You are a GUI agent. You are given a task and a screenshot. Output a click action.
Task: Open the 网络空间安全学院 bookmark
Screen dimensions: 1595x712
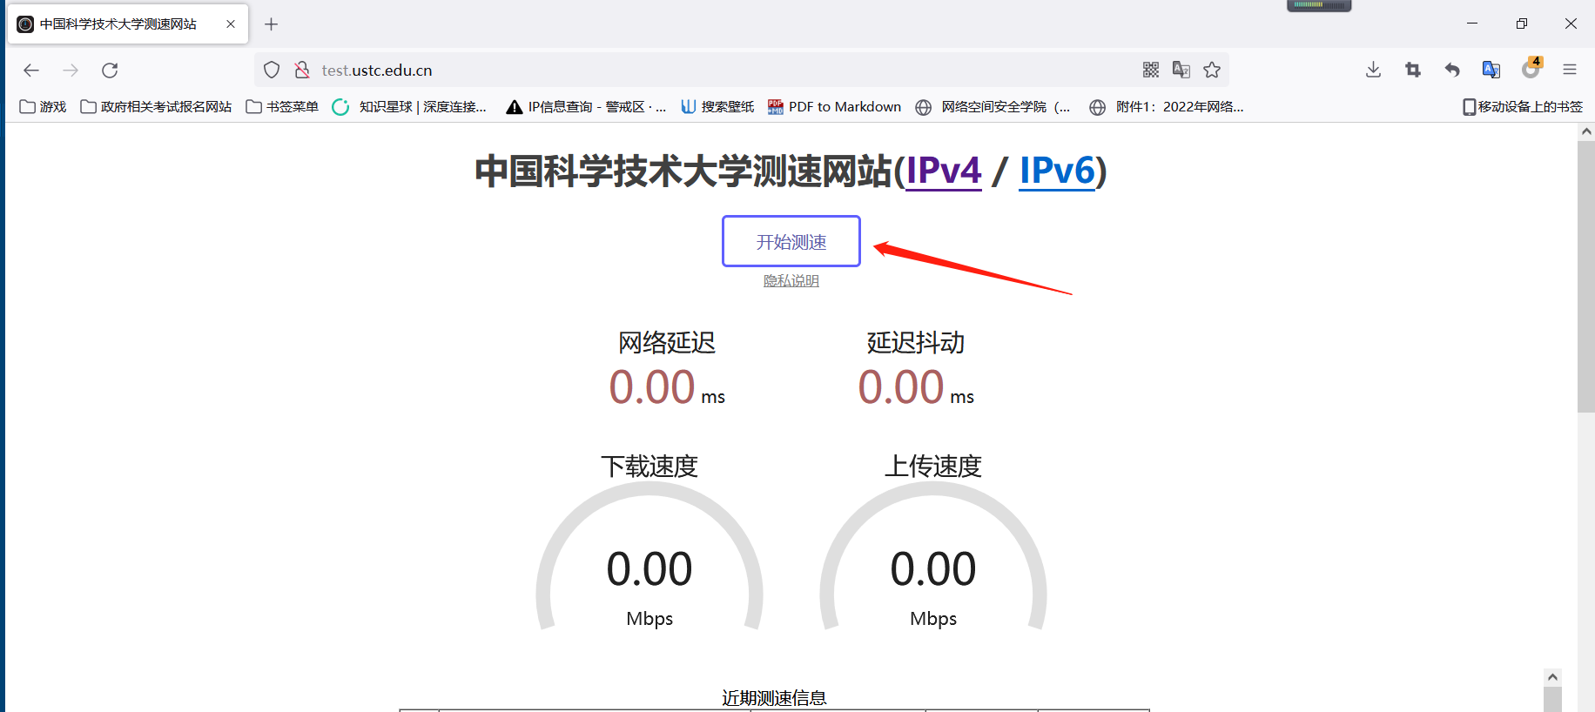[993, 106]
